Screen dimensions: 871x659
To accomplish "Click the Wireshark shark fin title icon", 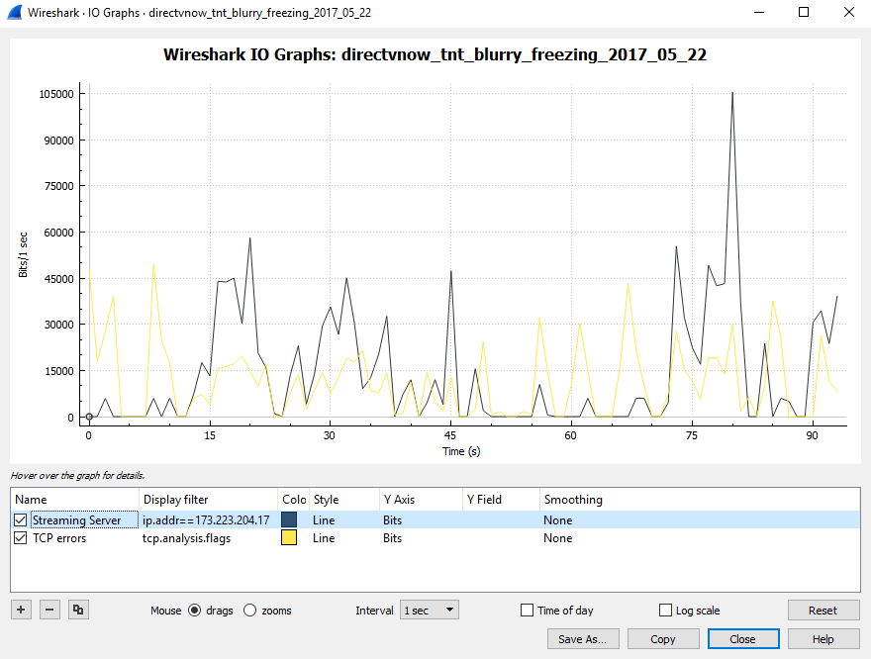I will 15,12.
